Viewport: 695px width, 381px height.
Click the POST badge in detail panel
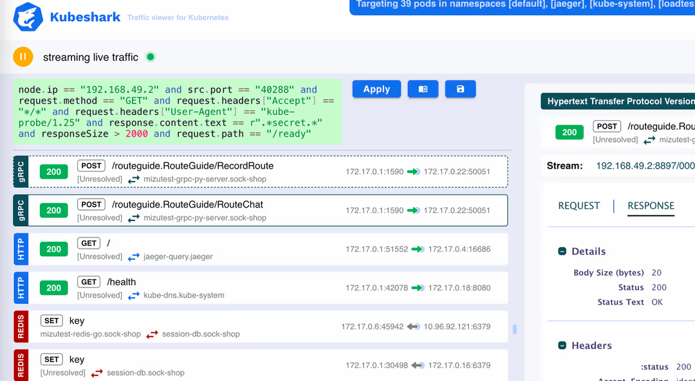pos(607,127)
